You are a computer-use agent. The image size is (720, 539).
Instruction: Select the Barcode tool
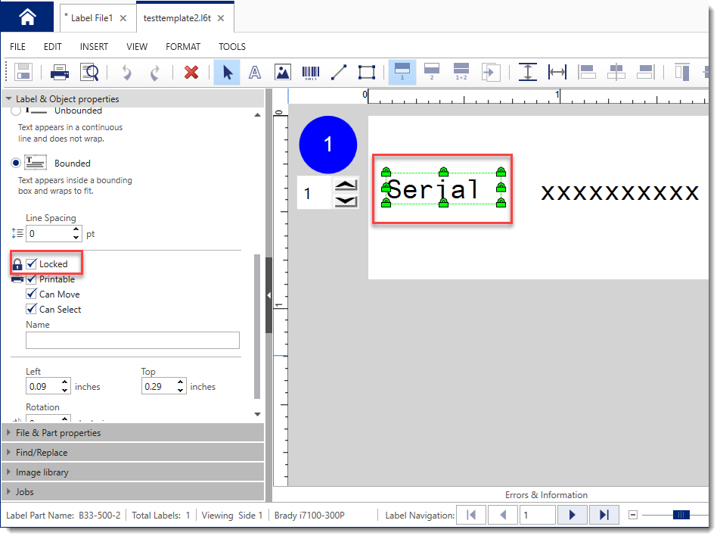311,73
